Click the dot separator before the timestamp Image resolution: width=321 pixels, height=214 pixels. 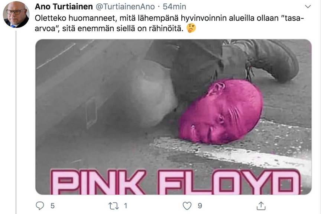point(159,7)
